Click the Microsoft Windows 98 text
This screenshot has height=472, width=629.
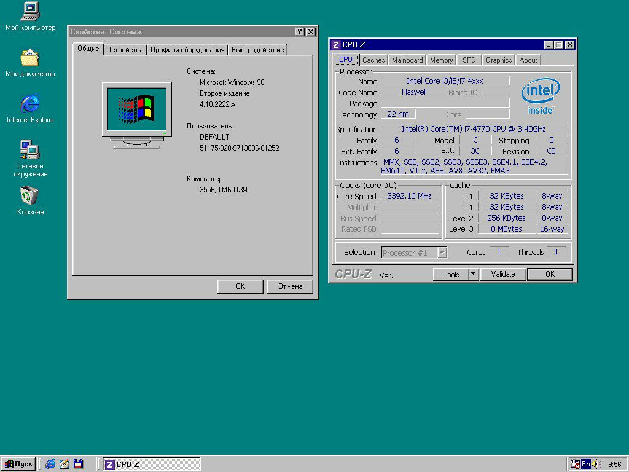click(x=232, y=82)
